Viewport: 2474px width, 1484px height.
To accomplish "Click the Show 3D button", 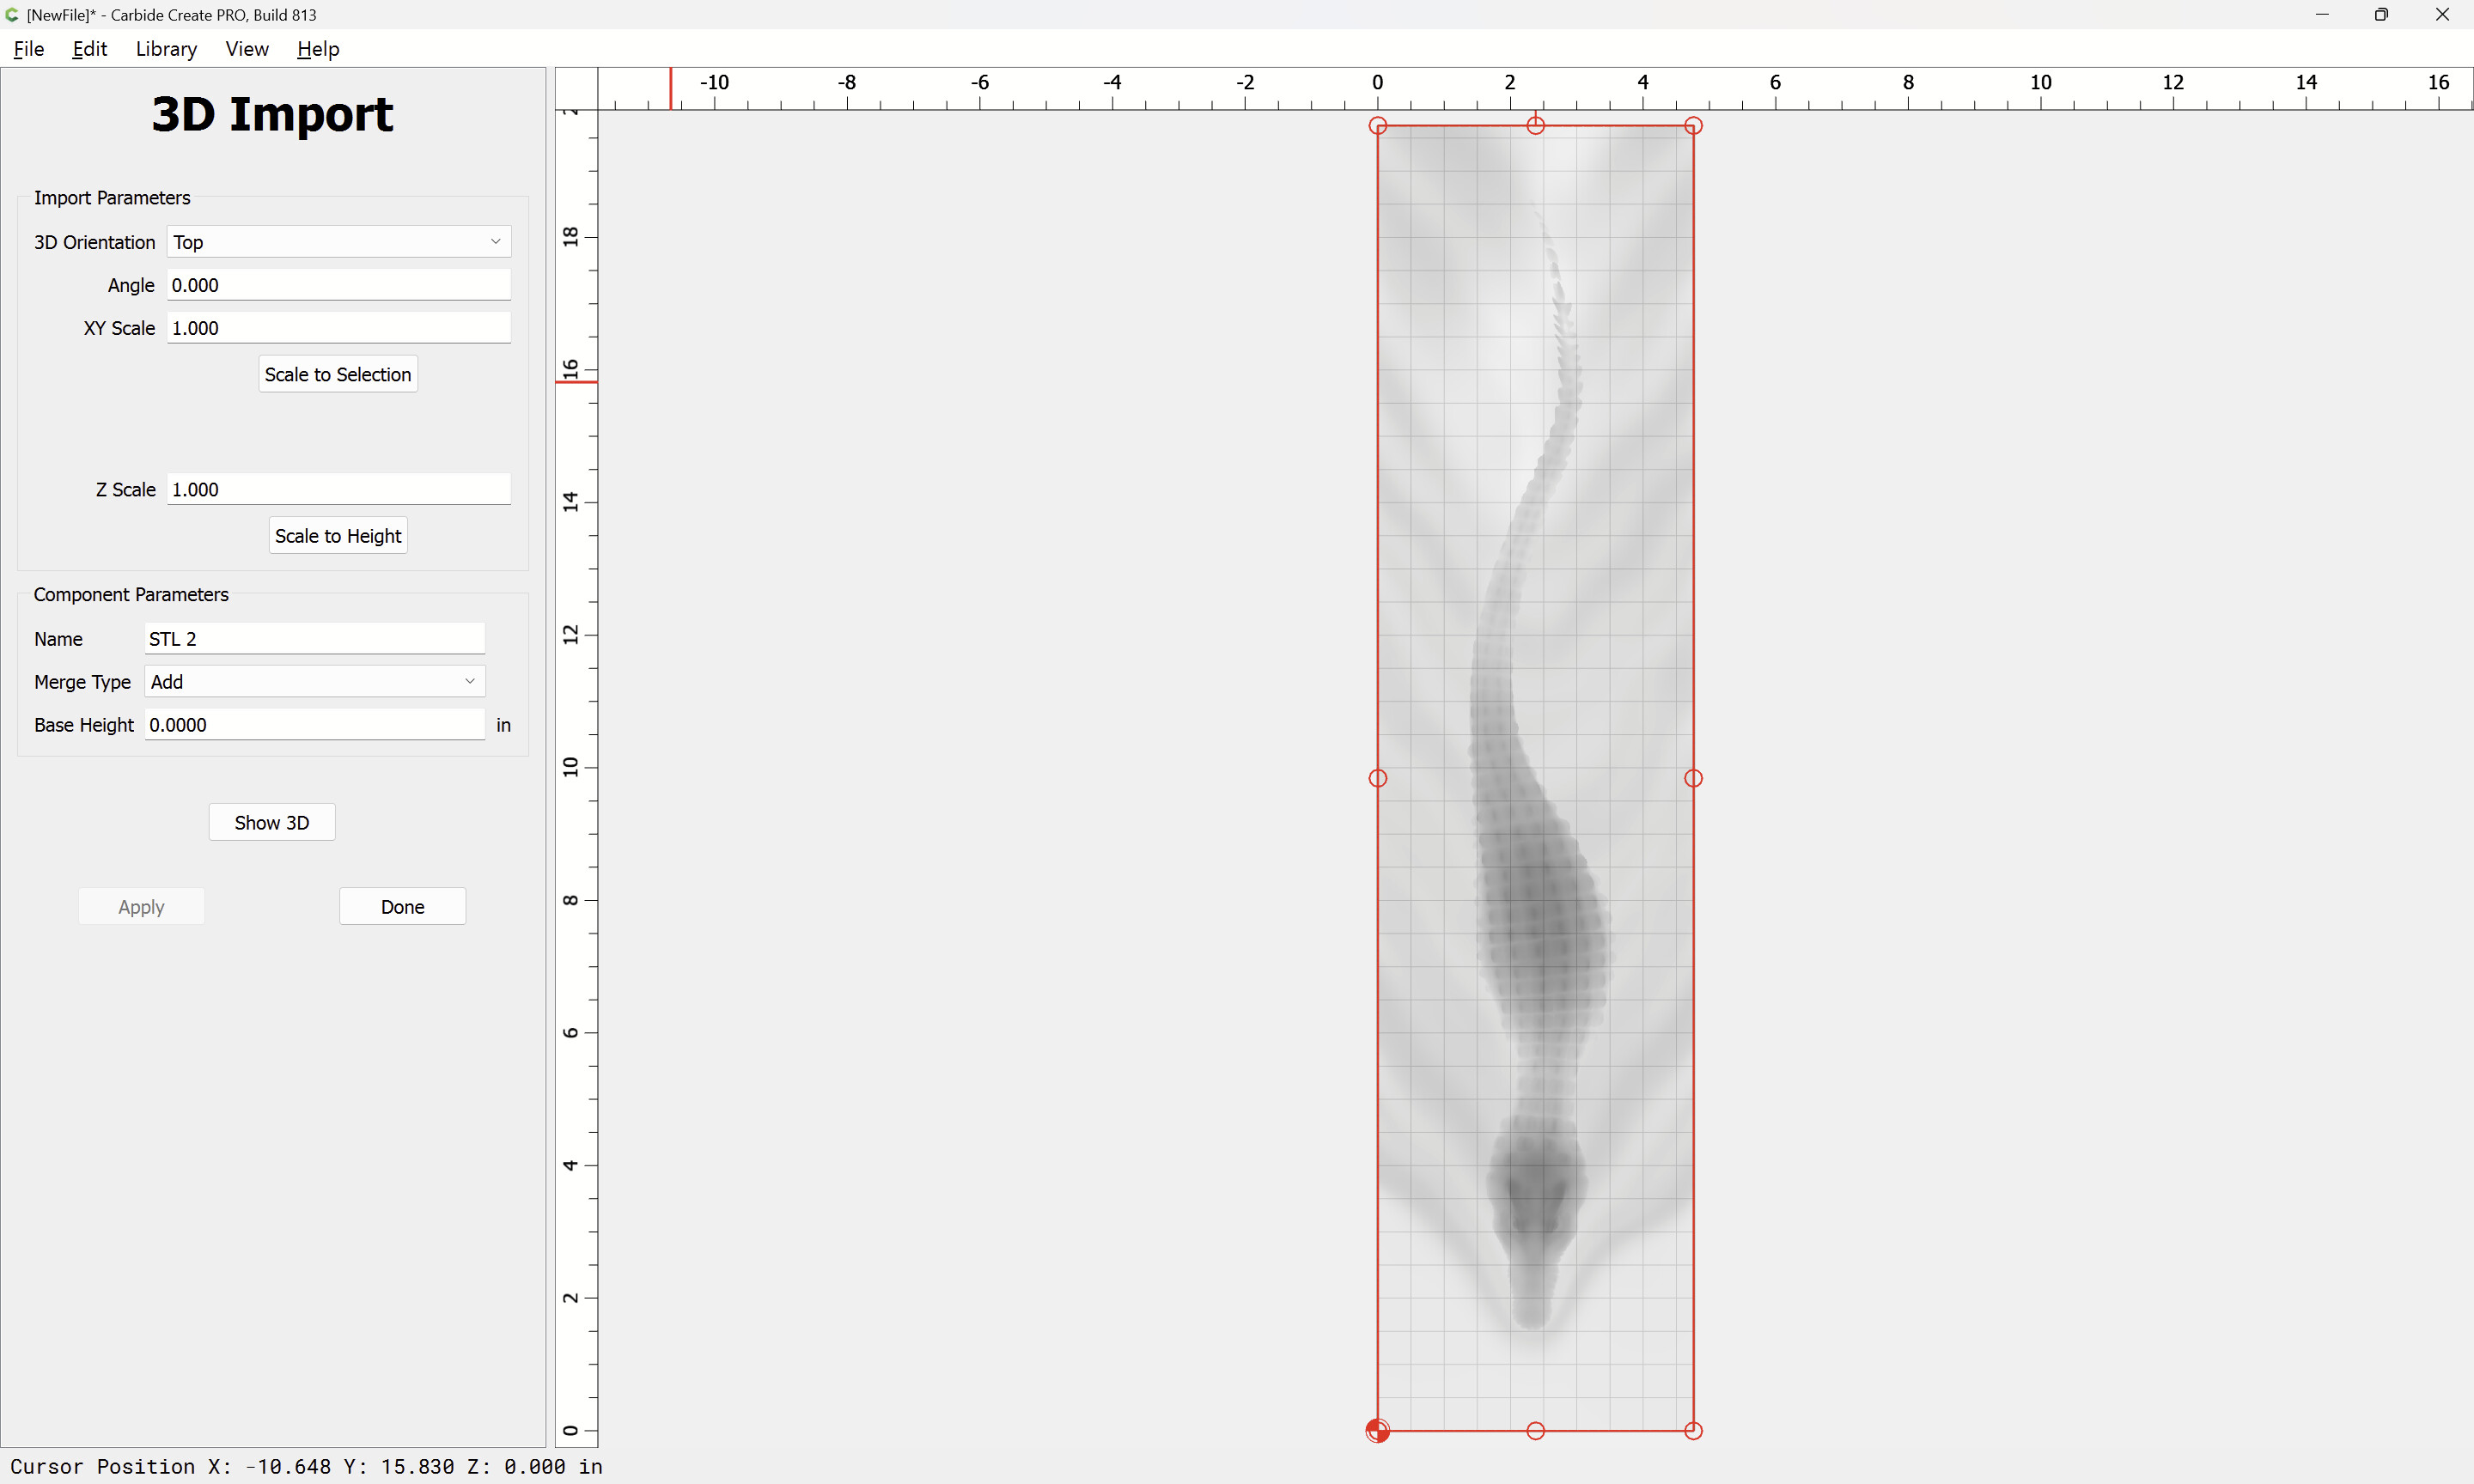I will [x=272, y=823].
